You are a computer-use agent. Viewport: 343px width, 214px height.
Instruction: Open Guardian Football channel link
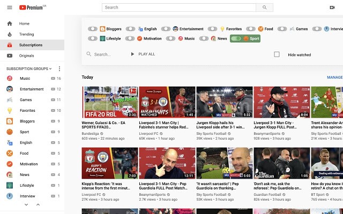click(267, 195)
